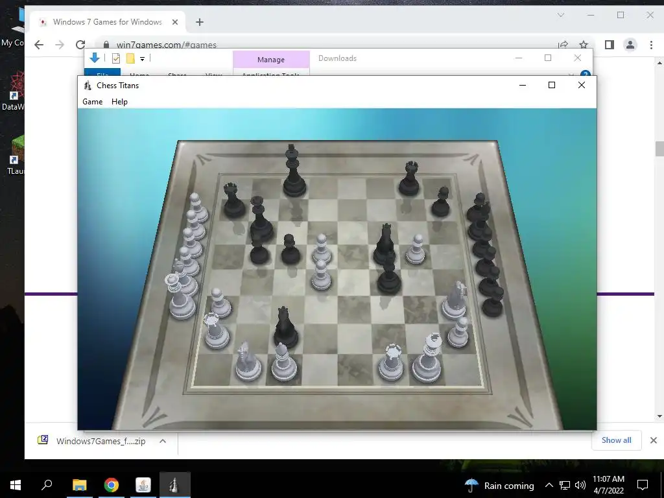Open taskbar Search

pos(47,485)
